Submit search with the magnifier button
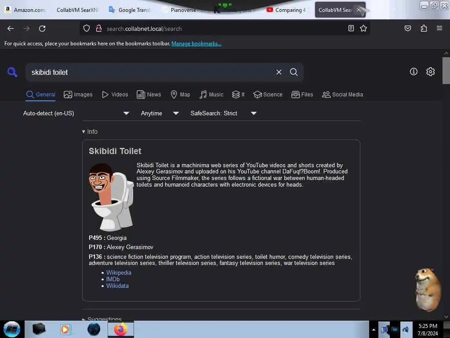The image size is (450, 338). (x=294, y=72)
